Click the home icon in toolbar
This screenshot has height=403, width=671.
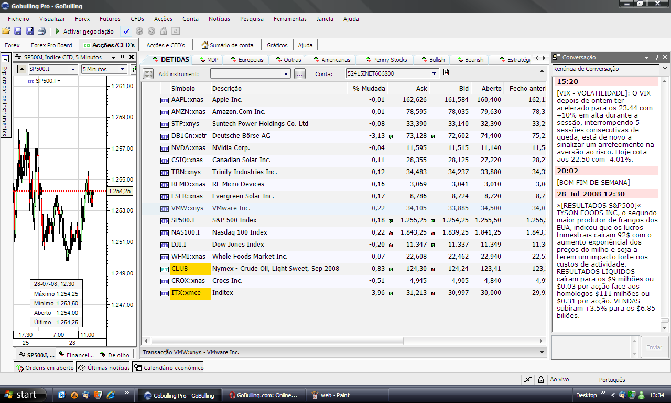click(163, 31)
